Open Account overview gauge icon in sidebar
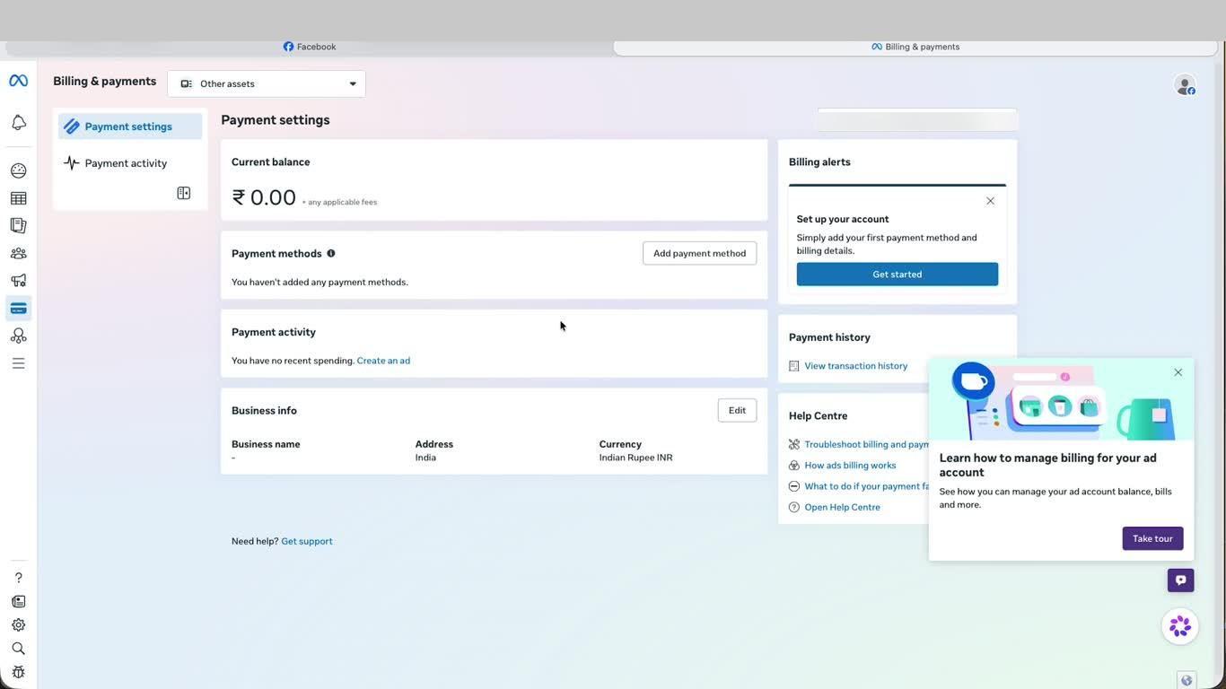Image resolution: width=1226 pixels, height=689 pixels. pyautogui.click(x=18, y=170)
